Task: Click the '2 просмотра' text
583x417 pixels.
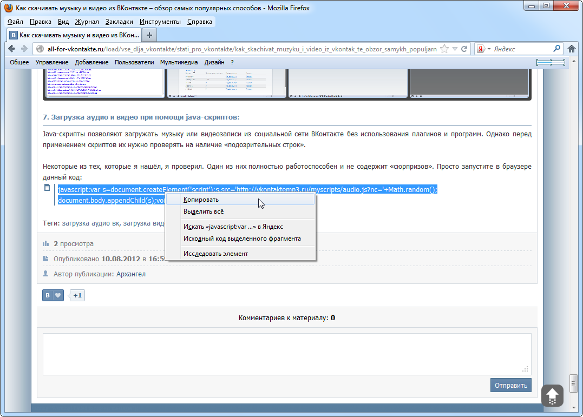Action: (74, 244)
